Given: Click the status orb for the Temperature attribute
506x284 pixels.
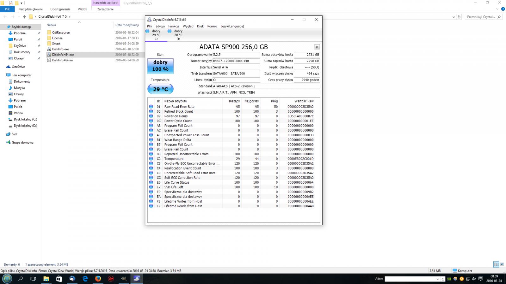Looking at the screenshot, I should [x=151, y=159].
